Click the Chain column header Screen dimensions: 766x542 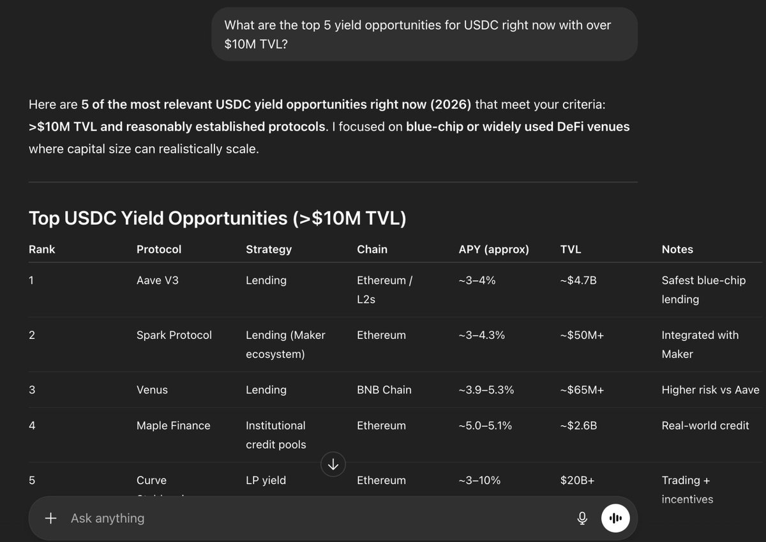(x=372, y=250)
